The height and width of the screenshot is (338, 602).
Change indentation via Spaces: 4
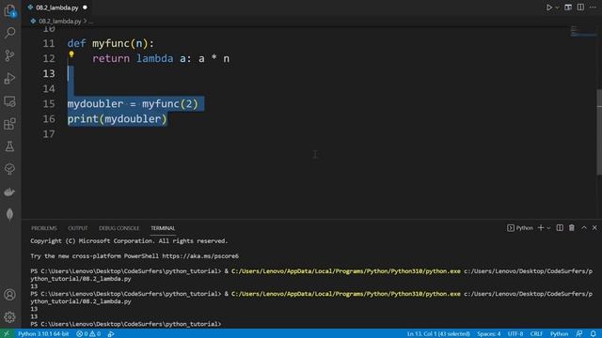pos(489,334)
